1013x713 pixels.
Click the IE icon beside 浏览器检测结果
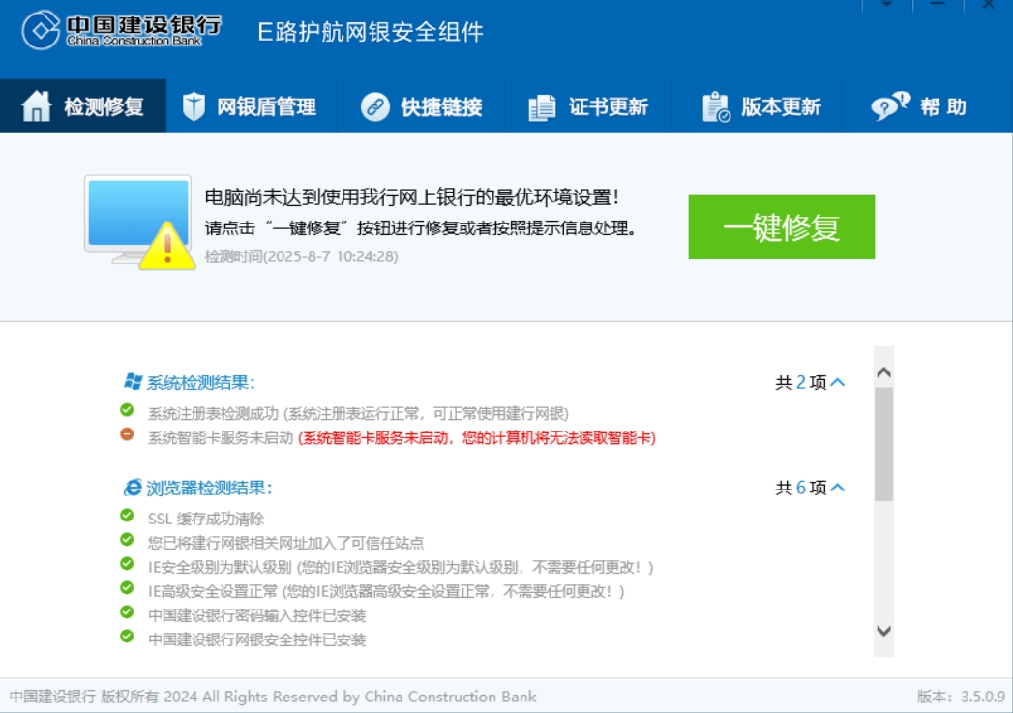(133, 487)
